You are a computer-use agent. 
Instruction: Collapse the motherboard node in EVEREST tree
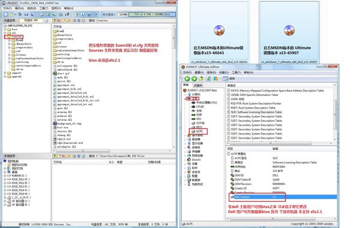click(185, 99)
